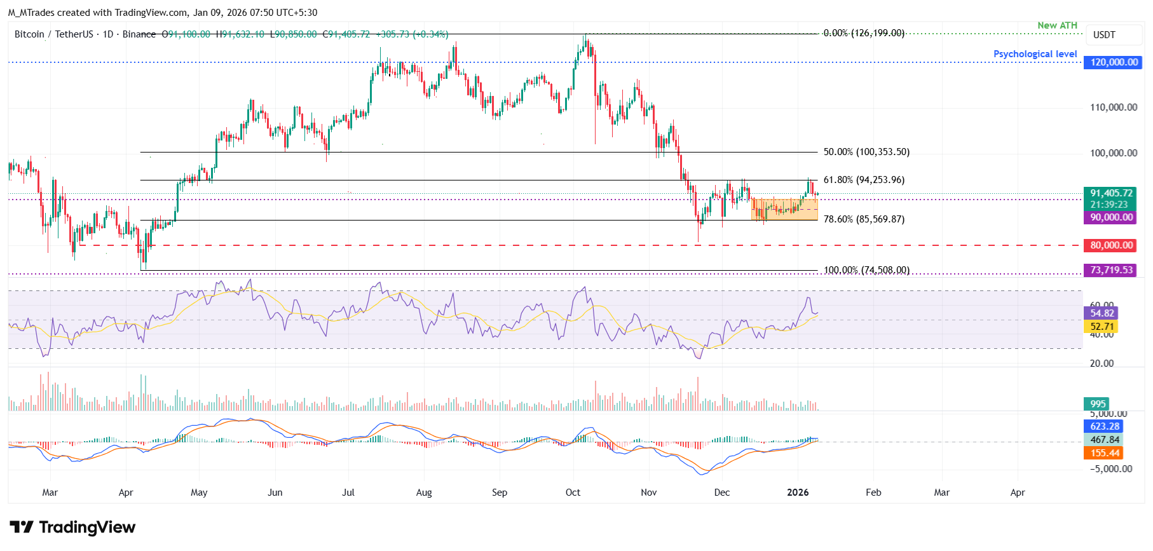The image size is (1153, 551).
Task: Select the 50.00% Fibonacci retracement label
Action: point(866,152)
